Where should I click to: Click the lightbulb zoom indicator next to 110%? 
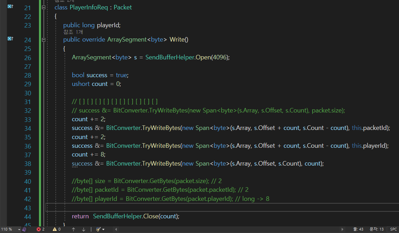23,229
